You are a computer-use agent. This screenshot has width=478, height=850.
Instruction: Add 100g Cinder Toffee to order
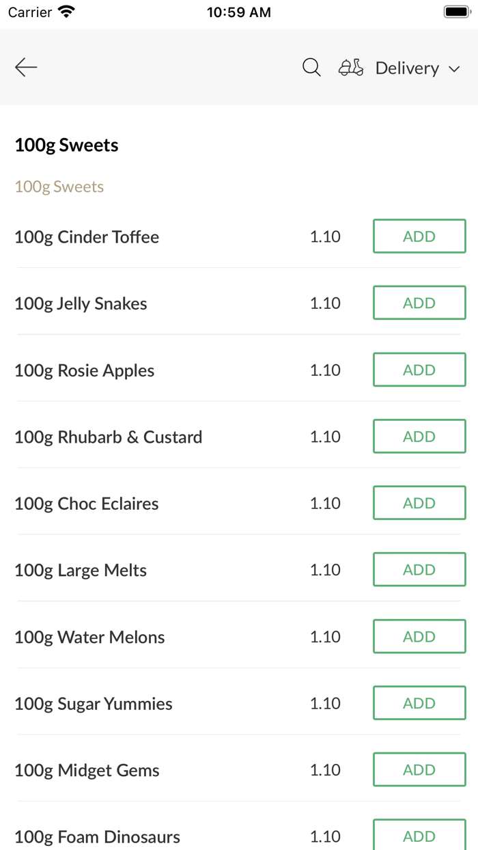click(x=419, y=236)
